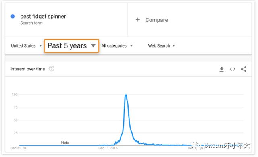Click the Compare label to add term
This screenshot has width=258, height=157.
[x=157, y=20]
